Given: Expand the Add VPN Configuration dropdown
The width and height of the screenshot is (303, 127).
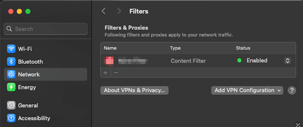Looking at the screenshot, I should [x=247, y=90].
